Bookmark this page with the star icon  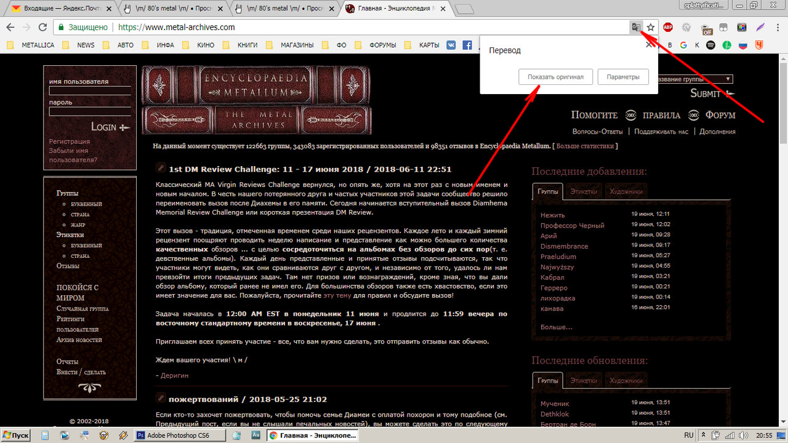651,27
